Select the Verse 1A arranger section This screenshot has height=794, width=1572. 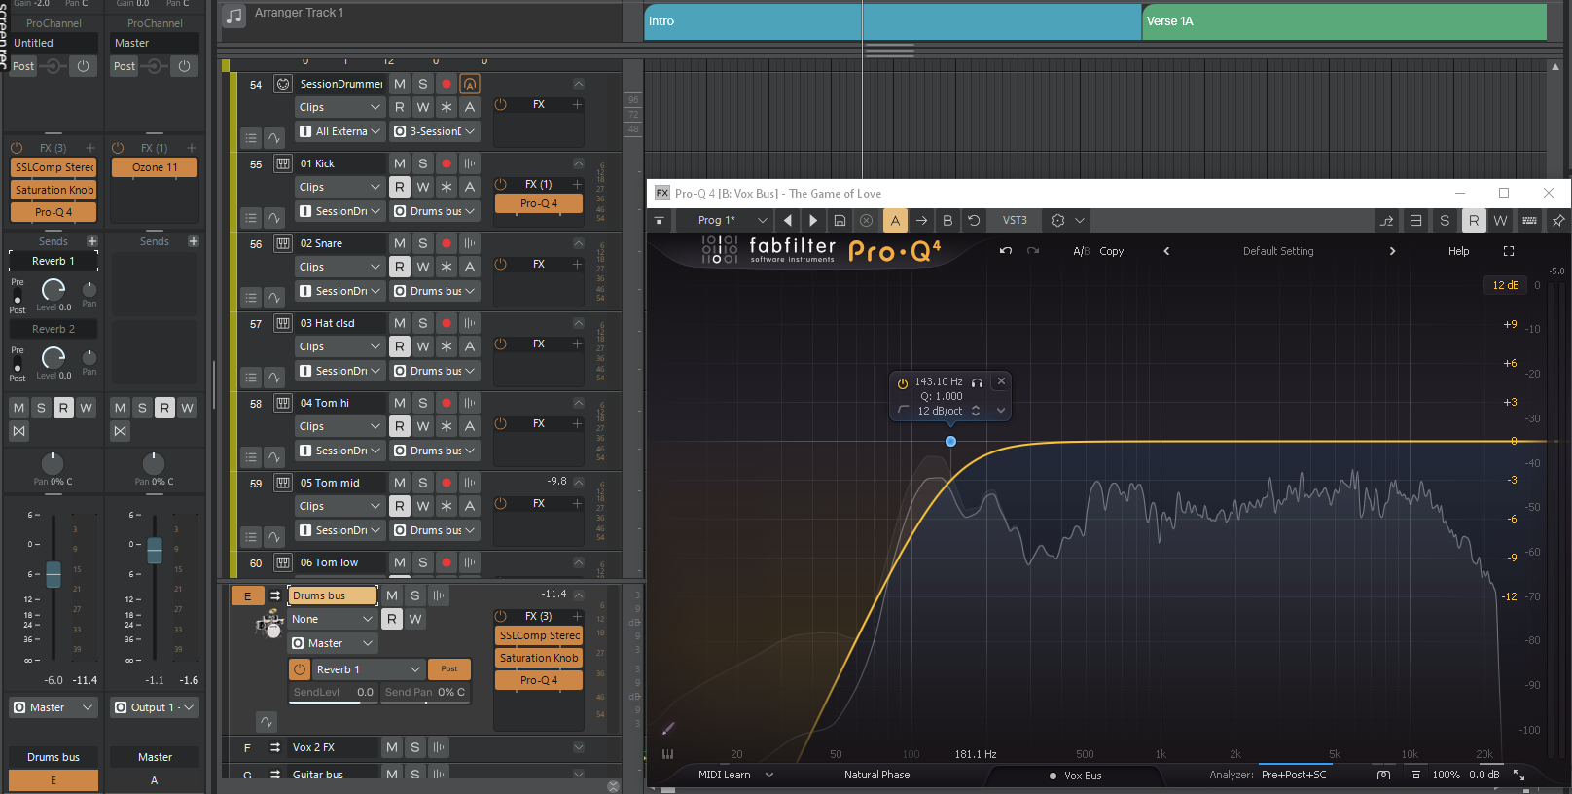click(1342, 21)
